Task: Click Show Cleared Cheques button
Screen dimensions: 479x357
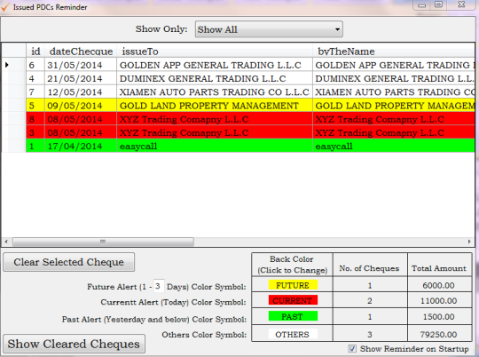Action: tap(74, 344)
